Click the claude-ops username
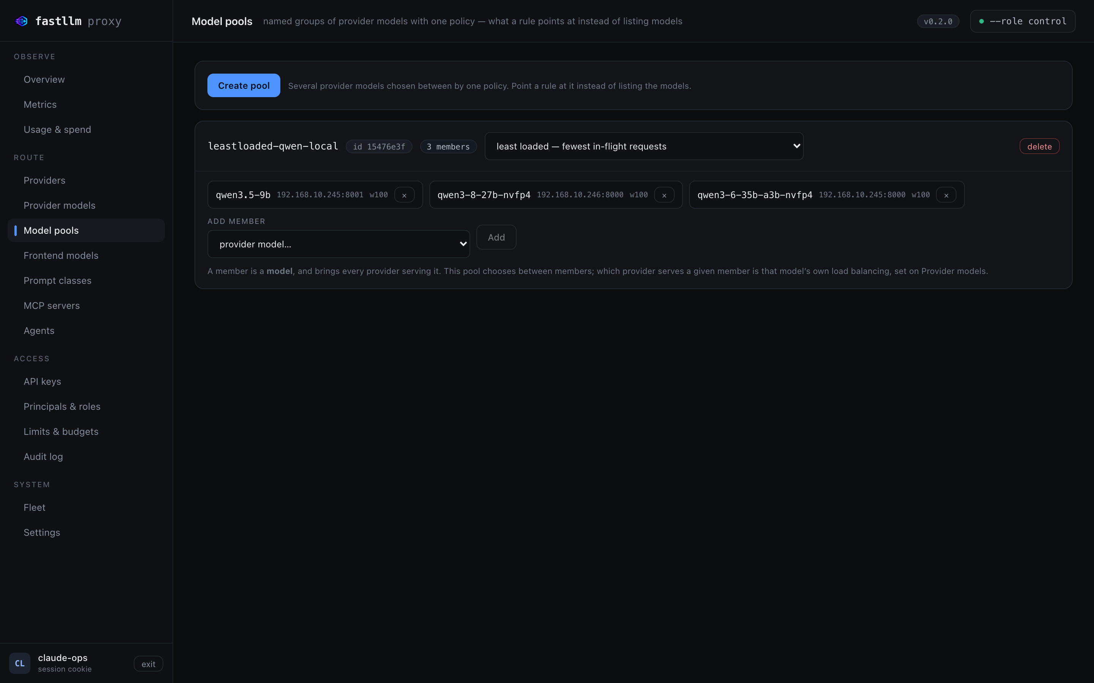 [63, 658]
